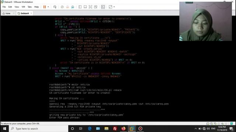
Task: Pause the virtual machine with suspend button
Action: coord(45,7)
